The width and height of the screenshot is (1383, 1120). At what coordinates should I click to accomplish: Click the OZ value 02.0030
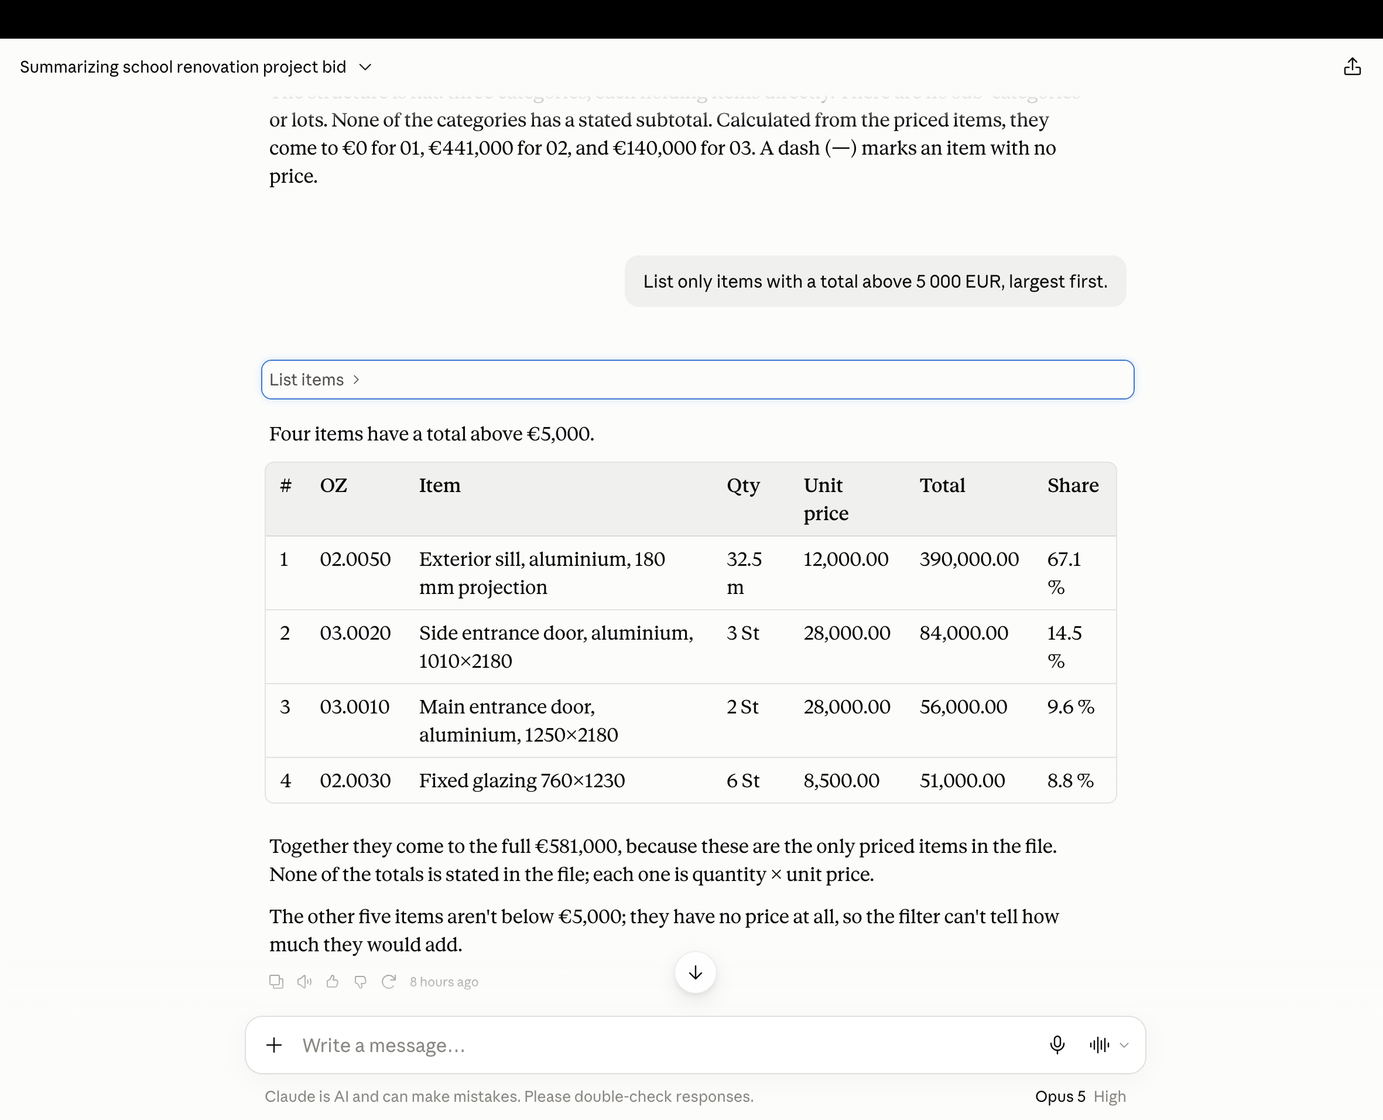(355, 781)
